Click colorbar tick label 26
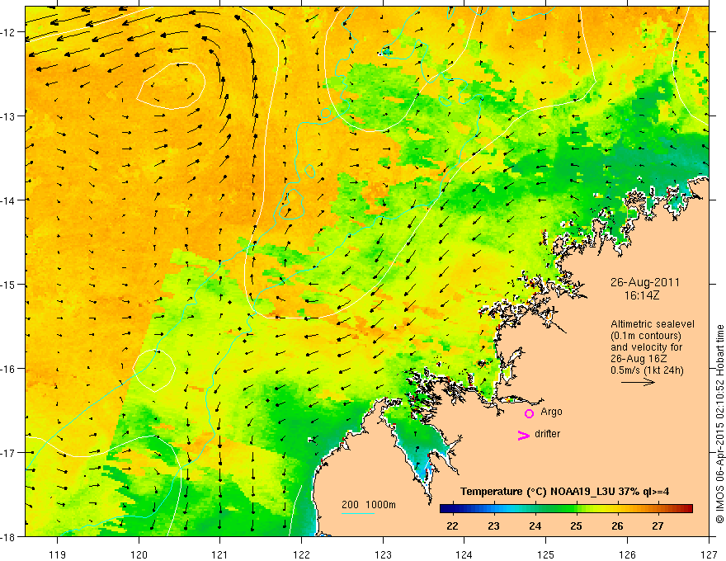726x561 pixels. [617, 526]
